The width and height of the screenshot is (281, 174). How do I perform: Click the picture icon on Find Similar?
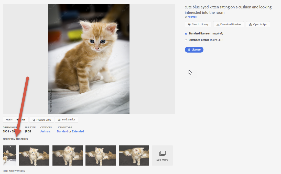tap(59, 120)
